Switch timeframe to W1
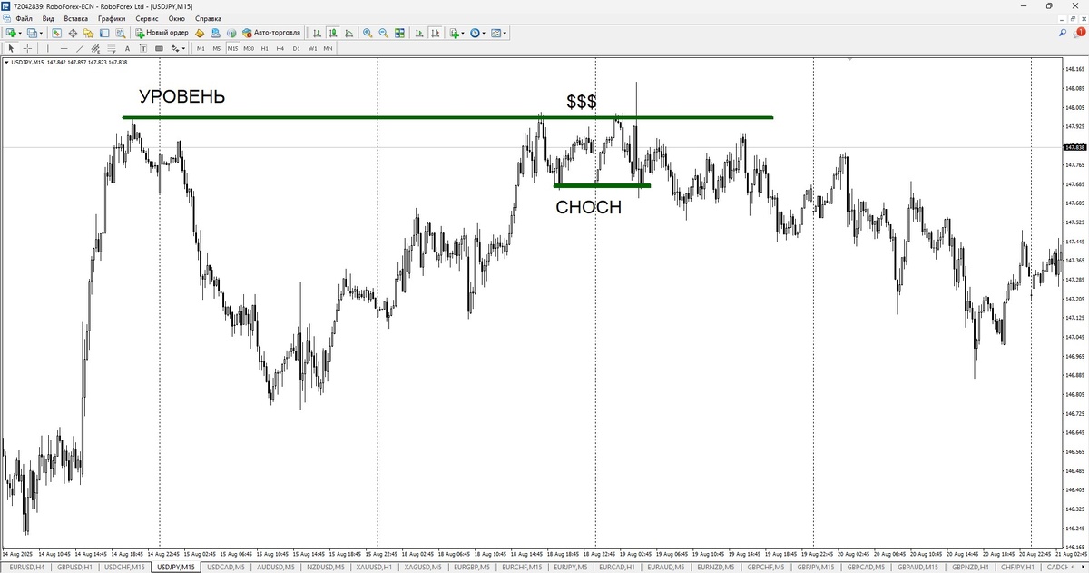Image resolution: width=1089 pixels, height=573 pixels. (312, 48)
